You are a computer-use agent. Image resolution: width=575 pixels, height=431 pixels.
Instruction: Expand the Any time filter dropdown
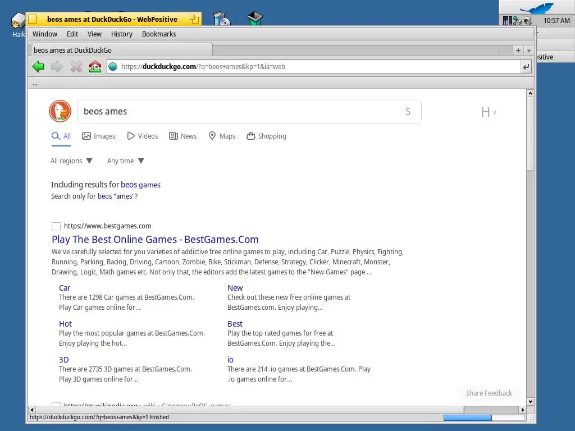(x=125, y=161)
